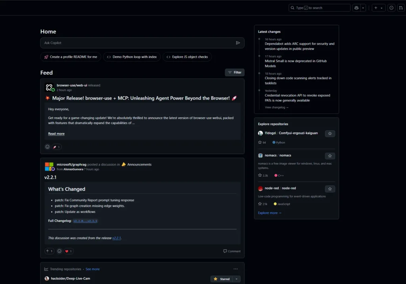
Task: Open the Pull requests icon in header
Action: coord(401,8)
